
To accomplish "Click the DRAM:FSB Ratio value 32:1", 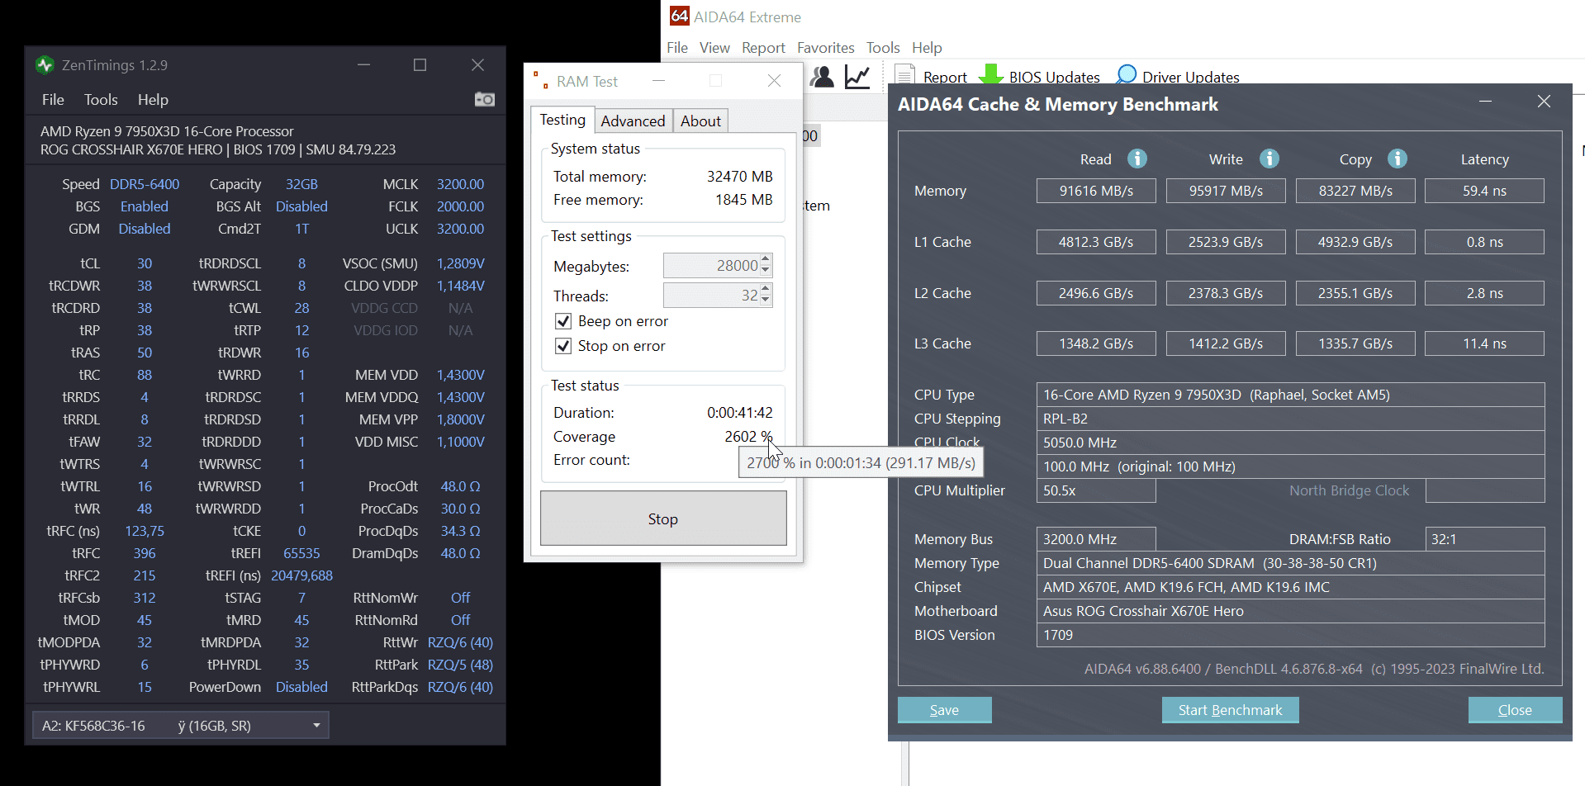I will 1485,539.
